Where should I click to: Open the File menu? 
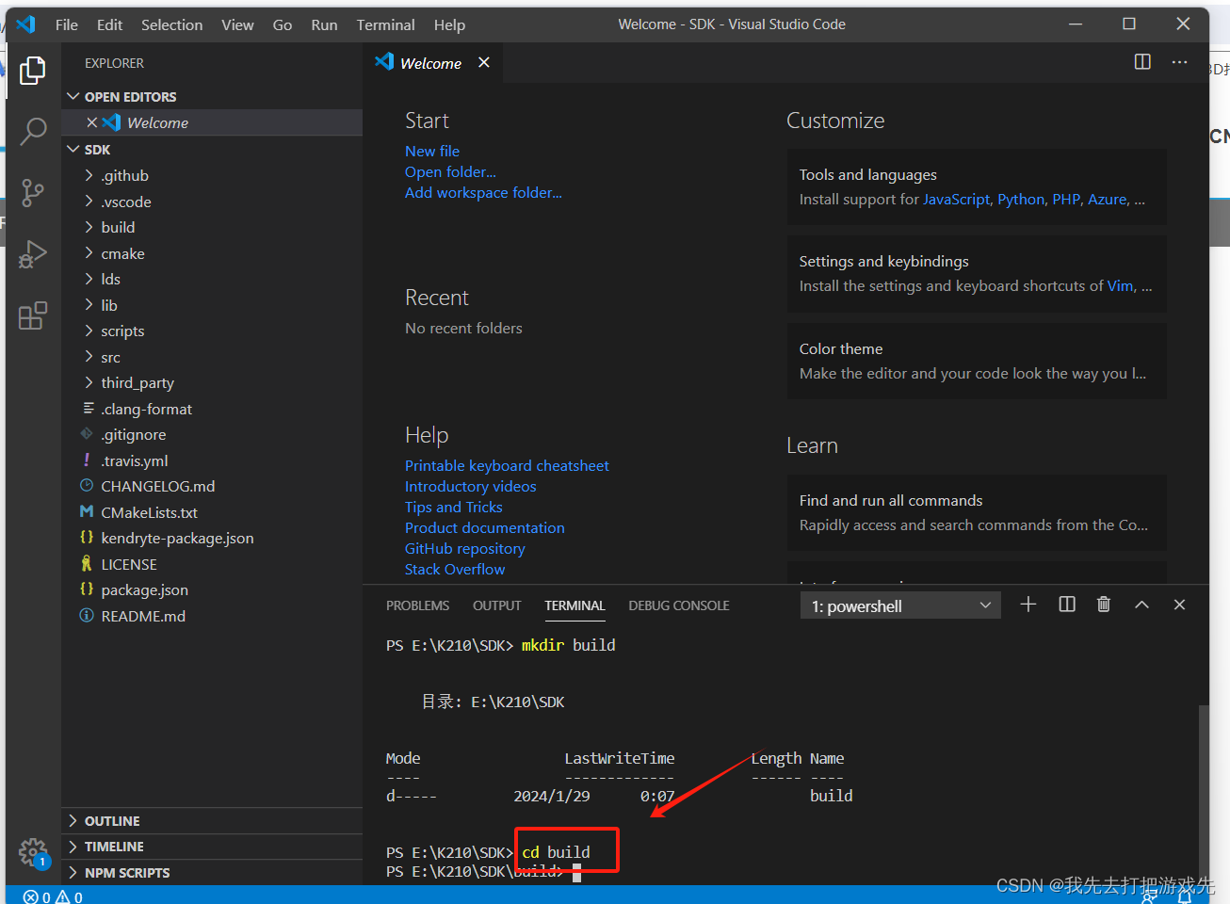click(67, 24)
